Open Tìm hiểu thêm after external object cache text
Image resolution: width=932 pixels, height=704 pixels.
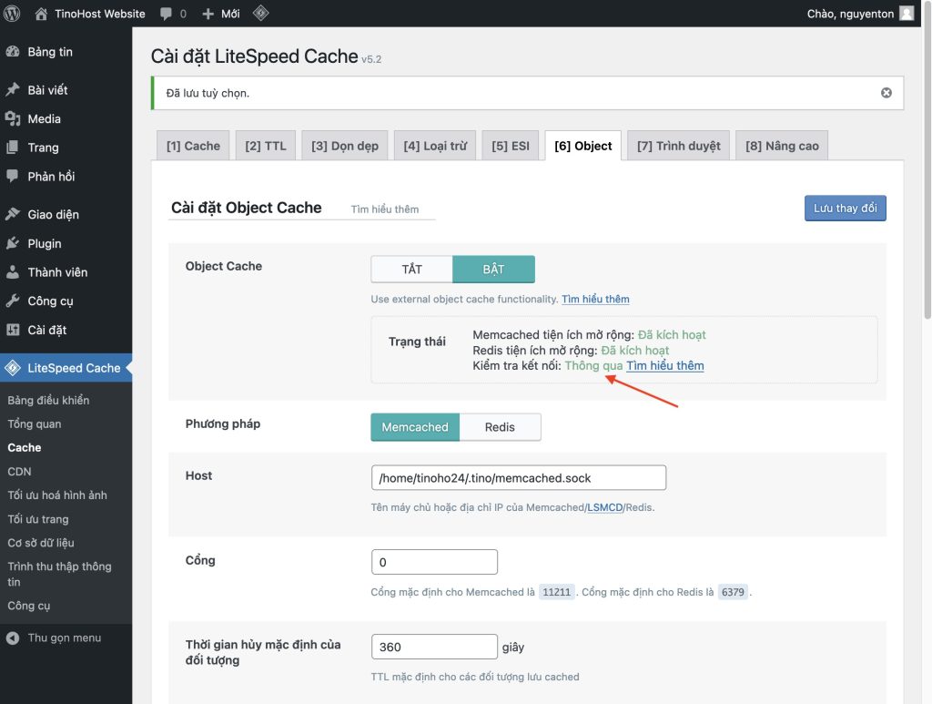pyautogui.click(x=595, y=299)
